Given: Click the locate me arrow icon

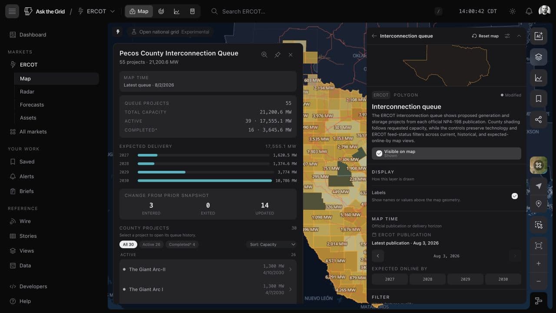Looking at the screenshot, I should pyautogui.click(x=539, y=186).
